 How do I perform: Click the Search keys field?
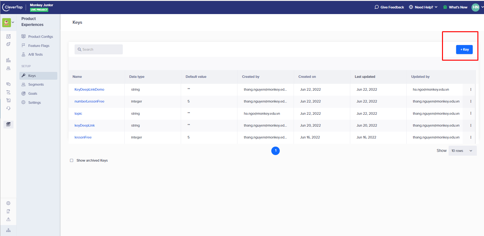tap(99, 49)
